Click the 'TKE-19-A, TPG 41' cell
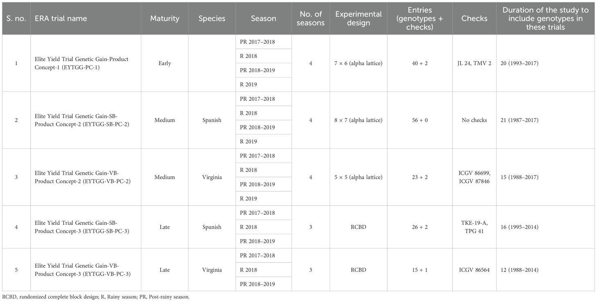The height and width of the screenshot is (302, 597). tap(474, 227)
